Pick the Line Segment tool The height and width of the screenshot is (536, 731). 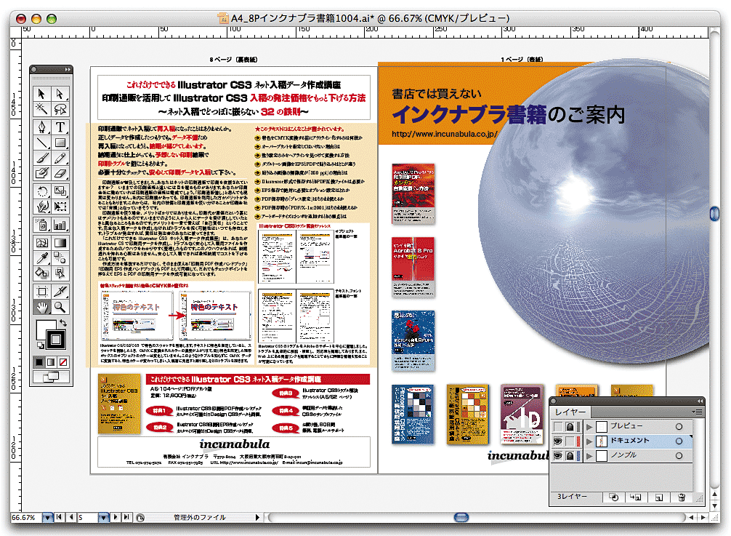42,143
